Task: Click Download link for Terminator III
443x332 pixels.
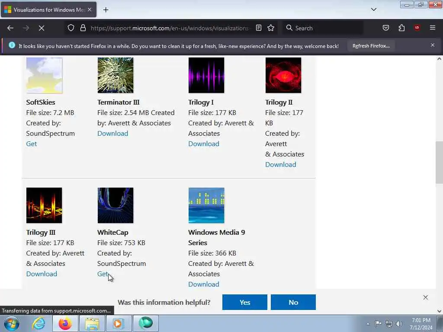Action: 112,133
